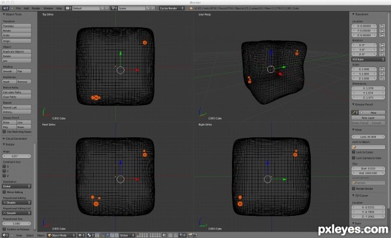This screenshot has height=238, width=391.
Task: Click the Duplicate Objects button
Action: tap(17, 51)
